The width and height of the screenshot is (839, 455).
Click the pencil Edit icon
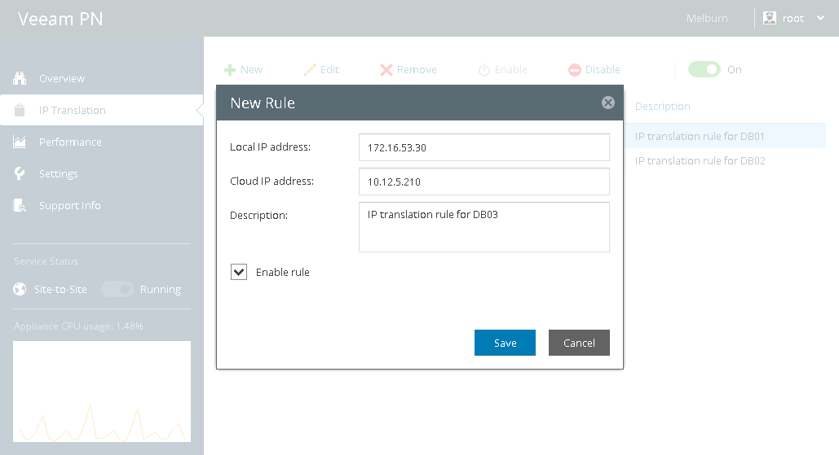(310, 70)
